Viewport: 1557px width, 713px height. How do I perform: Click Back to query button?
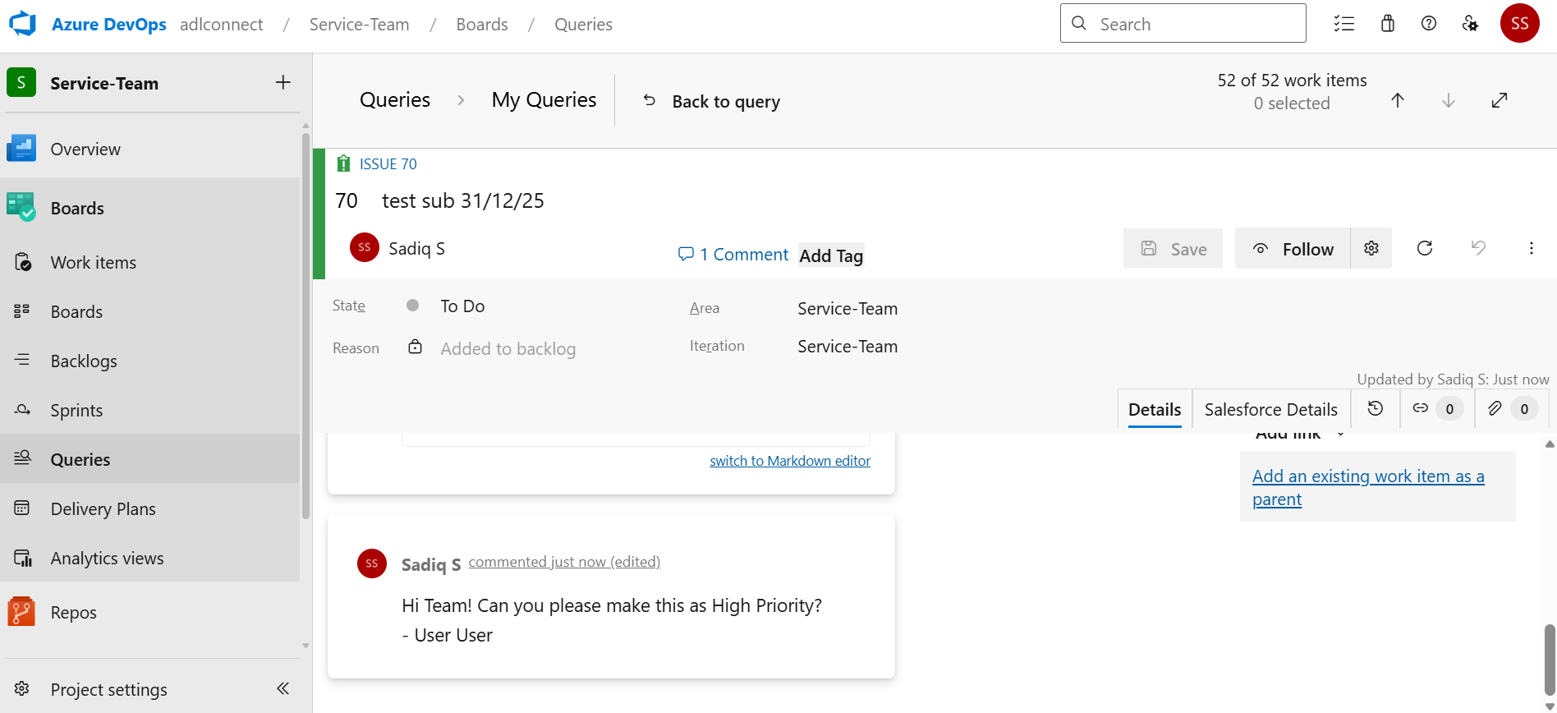711,101
